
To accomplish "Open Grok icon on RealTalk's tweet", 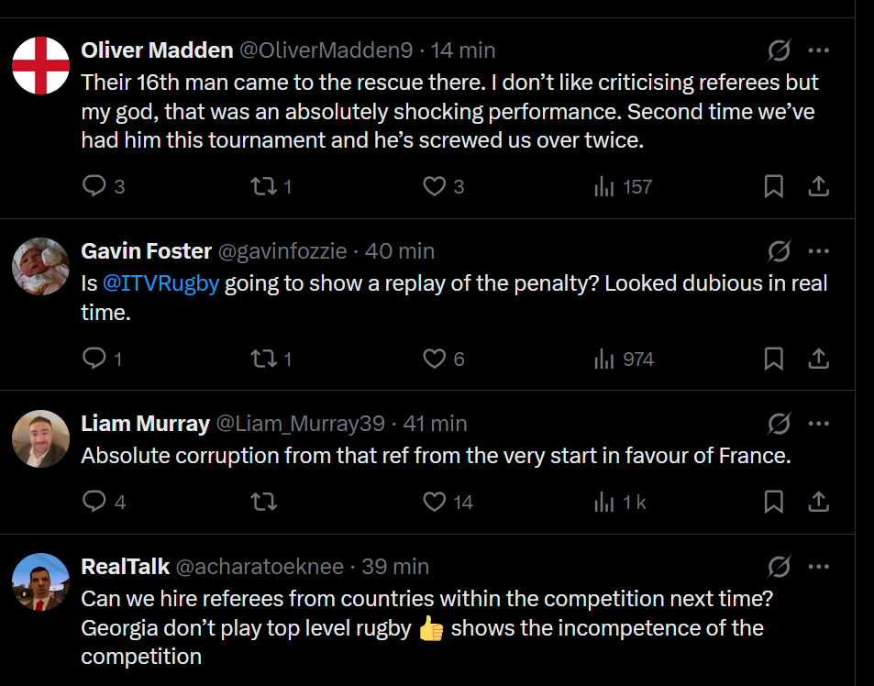I will (x=779, y=567).
